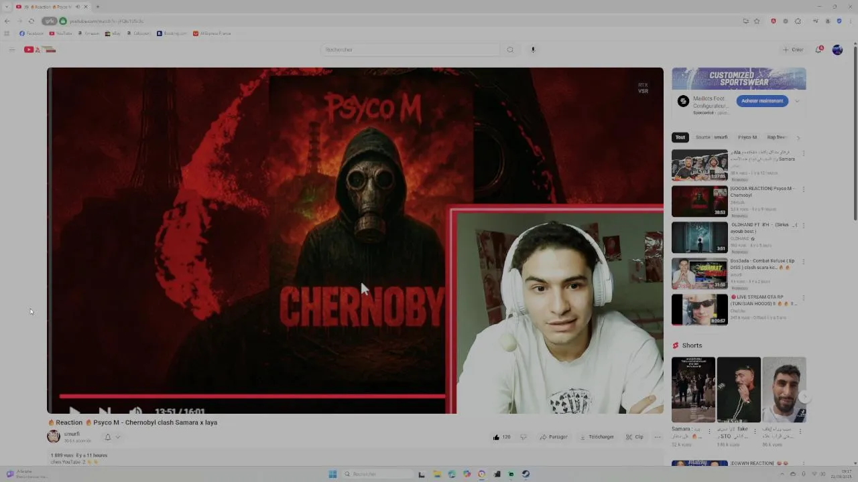Open options for LIVE STREAM GTA video
The image size is (858, 482).
(x=803, y=298)
